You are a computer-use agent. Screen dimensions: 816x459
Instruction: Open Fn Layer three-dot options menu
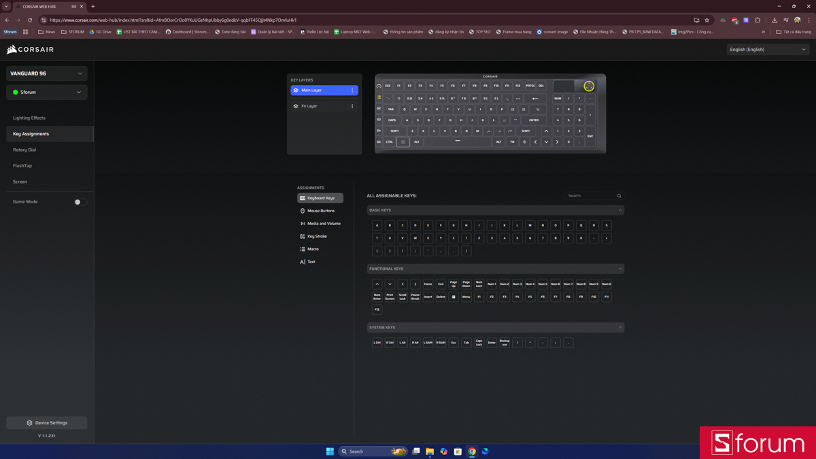pyautogui.click(x=352, y=106)
